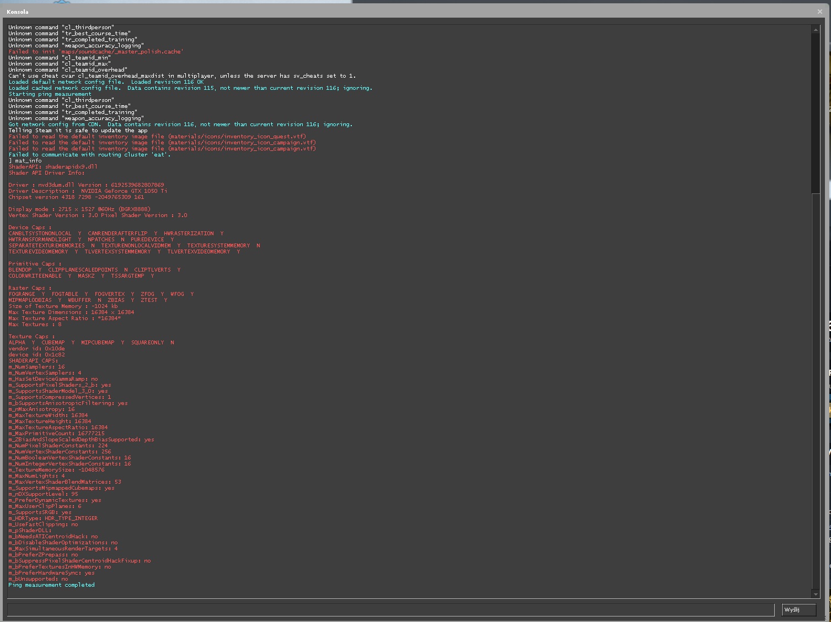This screenshot has width=831, height=622.
Task: Click the console vertical scrollbar thumb
Action: coord(816,391)
